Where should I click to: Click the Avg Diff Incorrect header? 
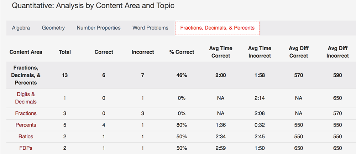337,52
